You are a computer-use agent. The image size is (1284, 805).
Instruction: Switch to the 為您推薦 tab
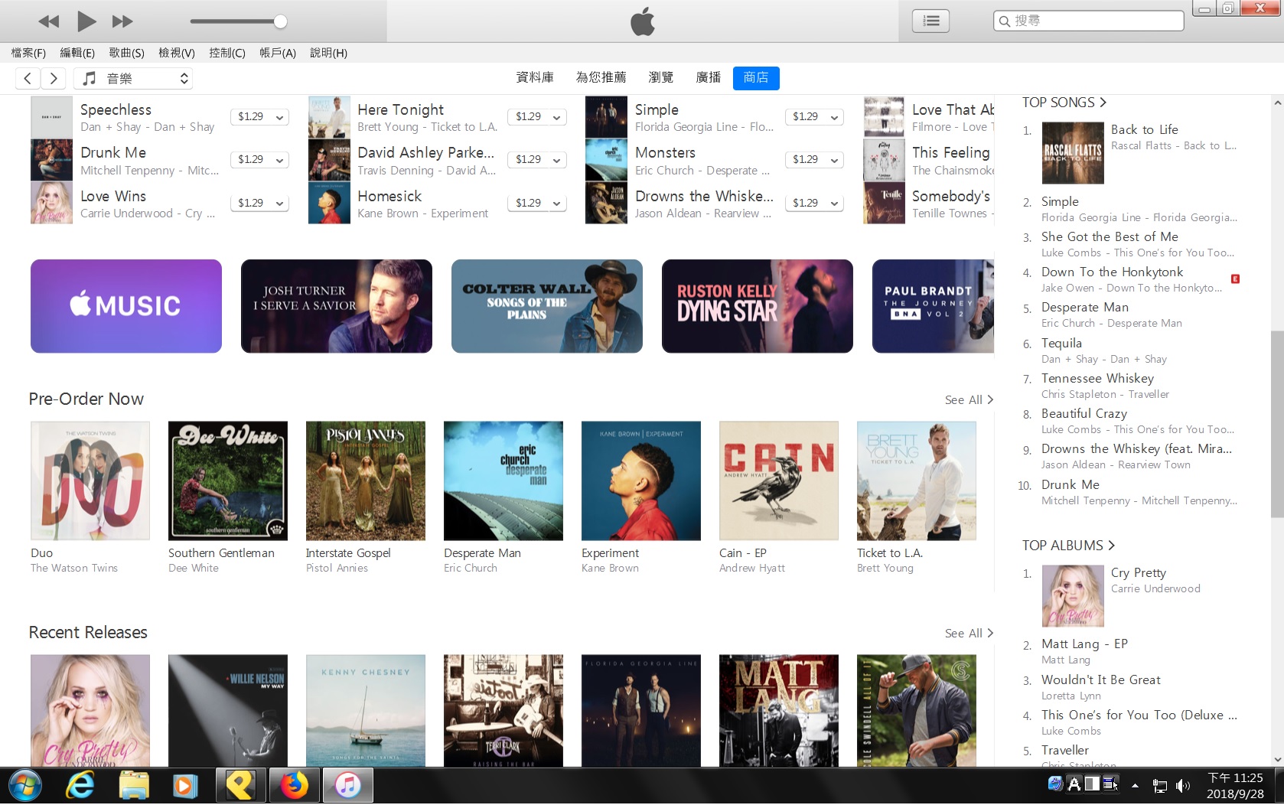[601, 77]
